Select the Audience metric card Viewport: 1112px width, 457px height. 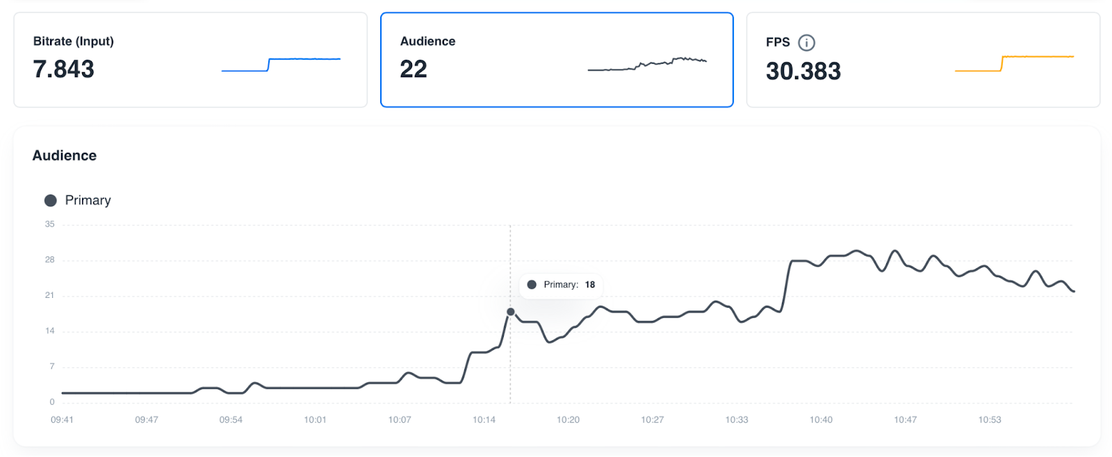556,60
